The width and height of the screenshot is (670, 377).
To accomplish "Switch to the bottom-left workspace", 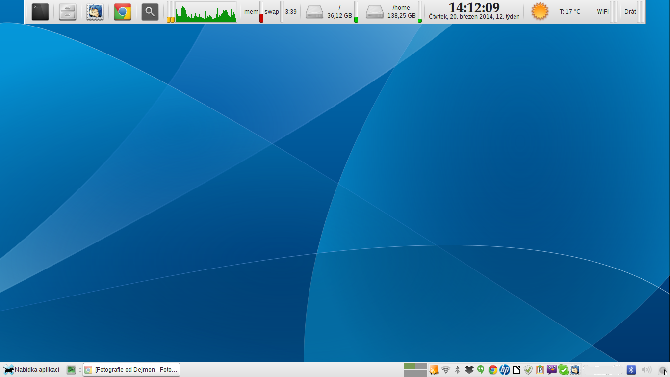I will tap(409, 373).
